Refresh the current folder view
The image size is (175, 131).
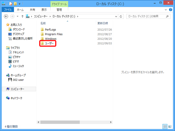pos(121,16)
